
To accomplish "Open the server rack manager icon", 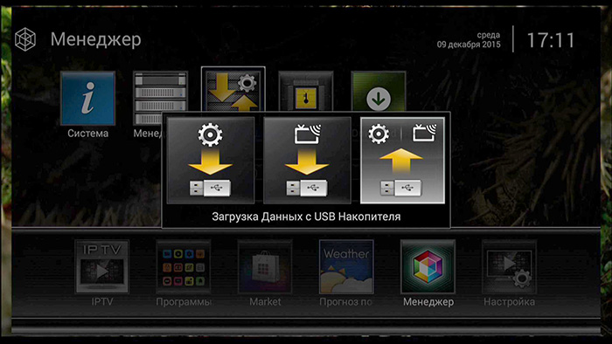I will (160, 92).
